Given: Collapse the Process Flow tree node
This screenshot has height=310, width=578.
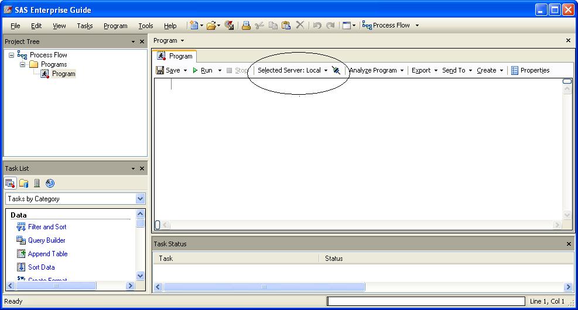Looking at the screenshot, I should point(12,55).
